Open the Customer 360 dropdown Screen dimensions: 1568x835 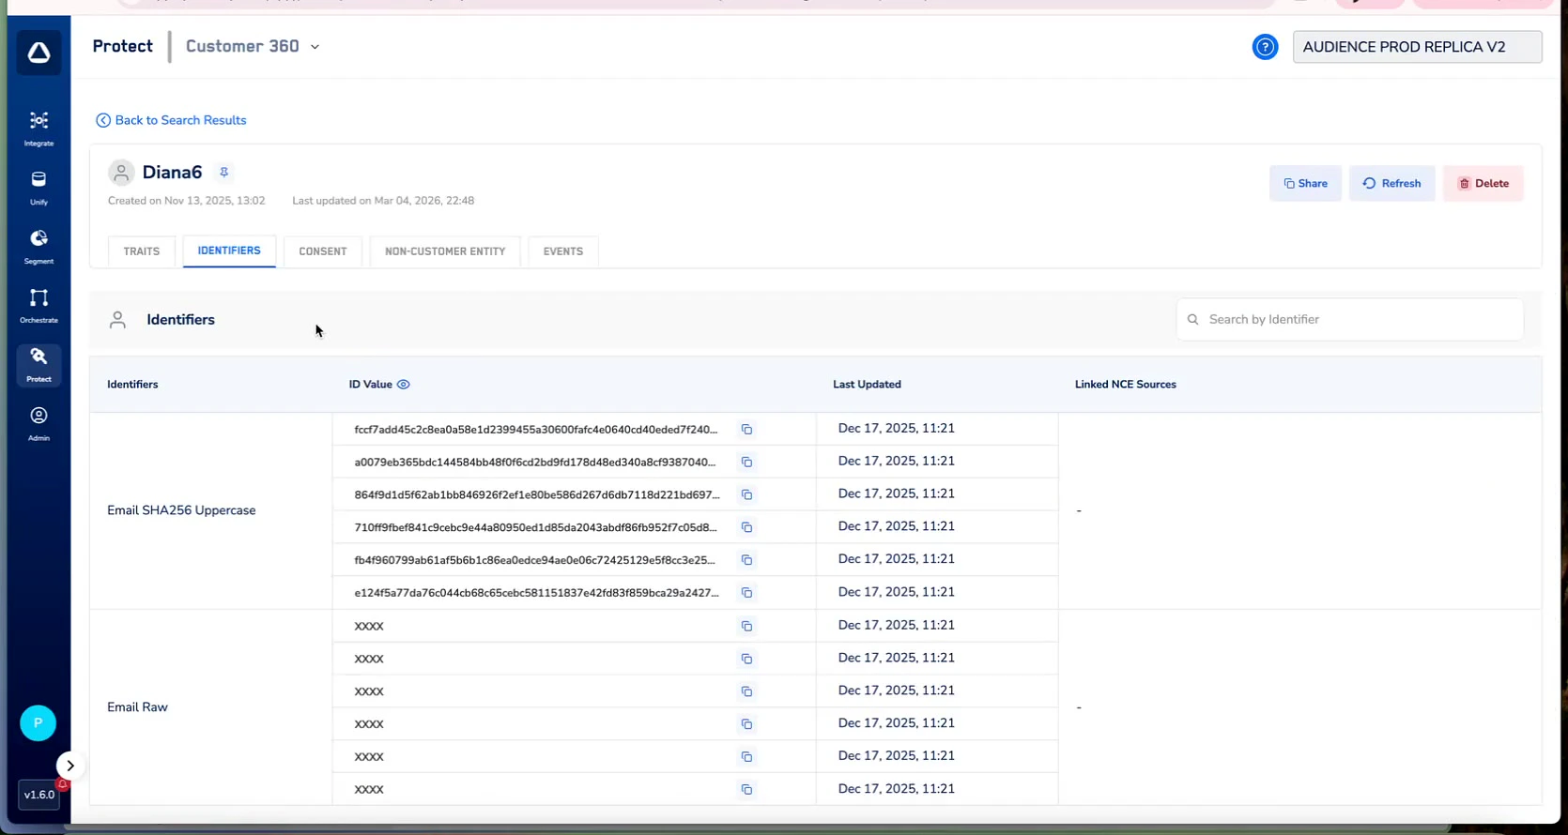tap(253, 46)
